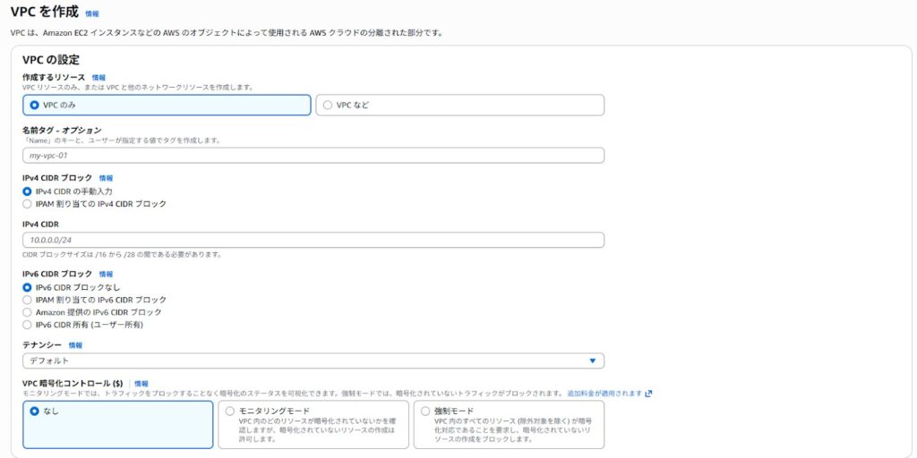Open the テナンシー dropdown menu
The width and height of the screenshot is (917, 458).
tap(313, 360)
